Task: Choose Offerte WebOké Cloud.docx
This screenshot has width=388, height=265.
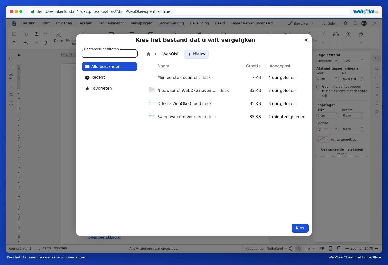Action: pos(227,104)
